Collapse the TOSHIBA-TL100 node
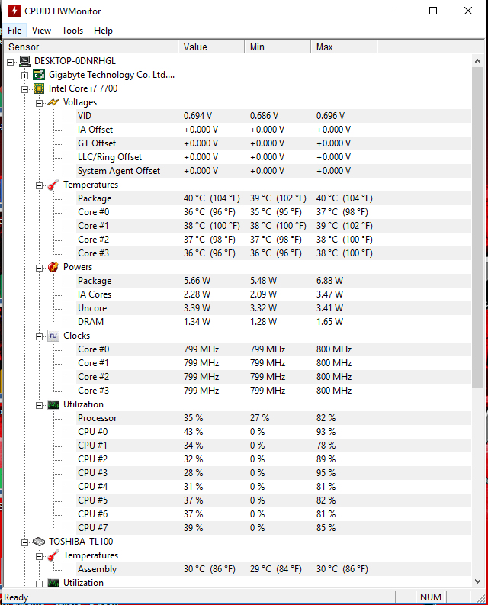 24,543
